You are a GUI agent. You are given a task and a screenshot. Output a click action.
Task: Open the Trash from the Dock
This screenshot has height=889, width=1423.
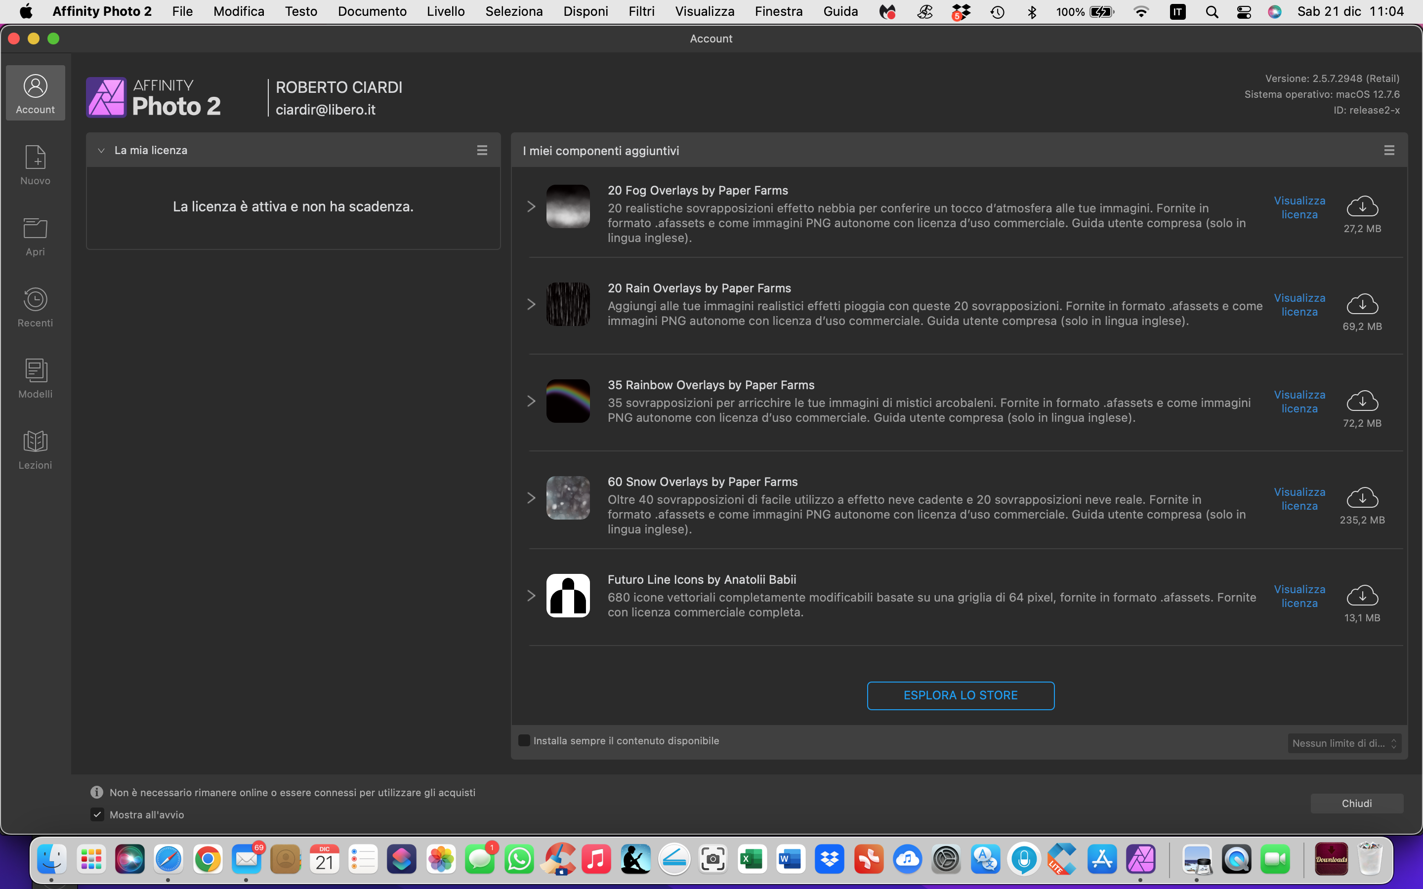coord(1370,859)
